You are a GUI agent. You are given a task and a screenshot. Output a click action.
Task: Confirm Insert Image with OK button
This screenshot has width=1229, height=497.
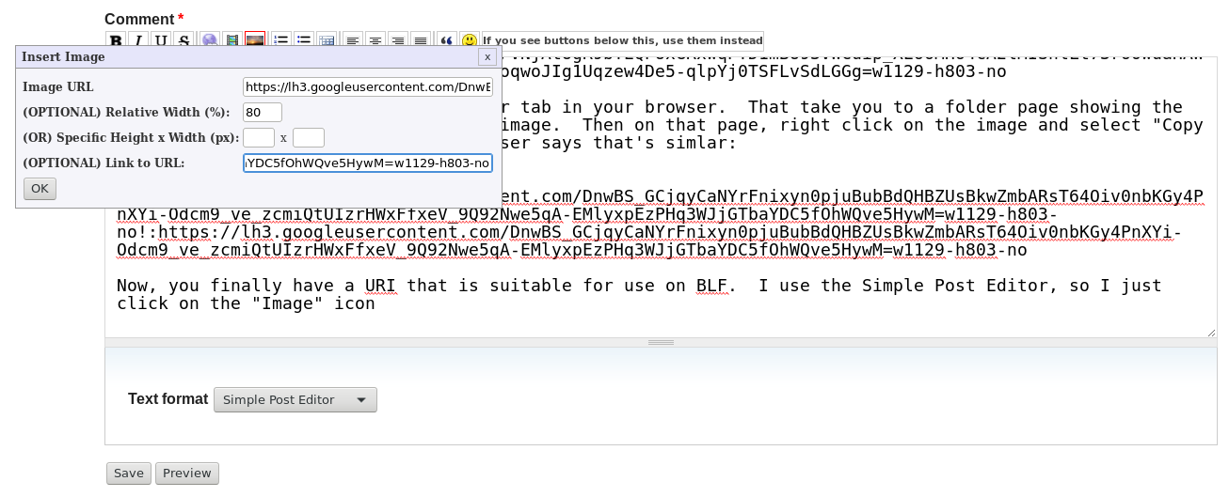pos(40,189)
